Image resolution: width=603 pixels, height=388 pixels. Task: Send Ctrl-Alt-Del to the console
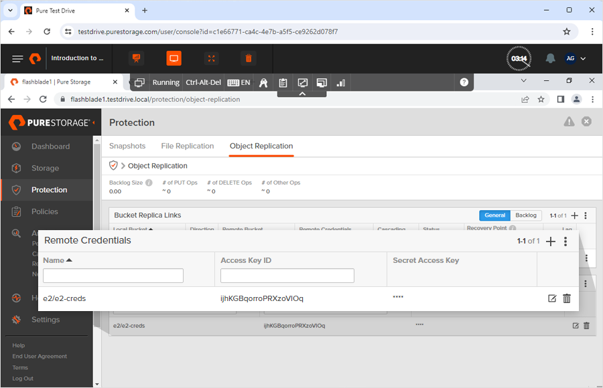203,82
